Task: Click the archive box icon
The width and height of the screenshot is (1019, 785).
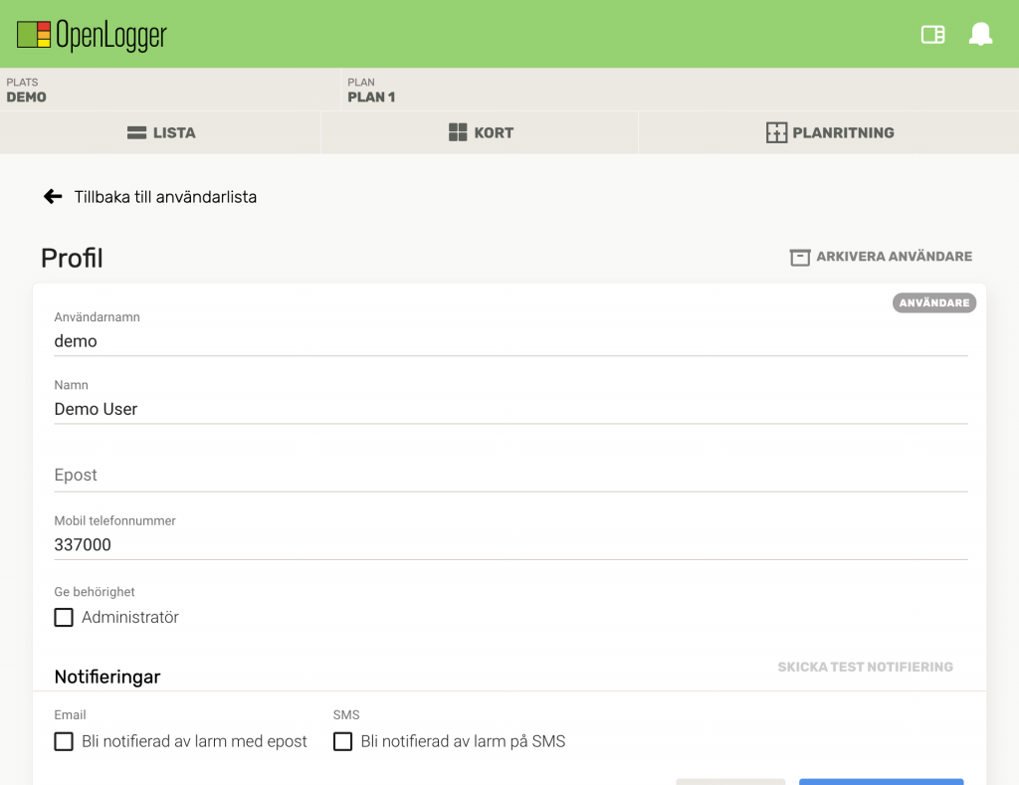Action: tap(800, 257)
